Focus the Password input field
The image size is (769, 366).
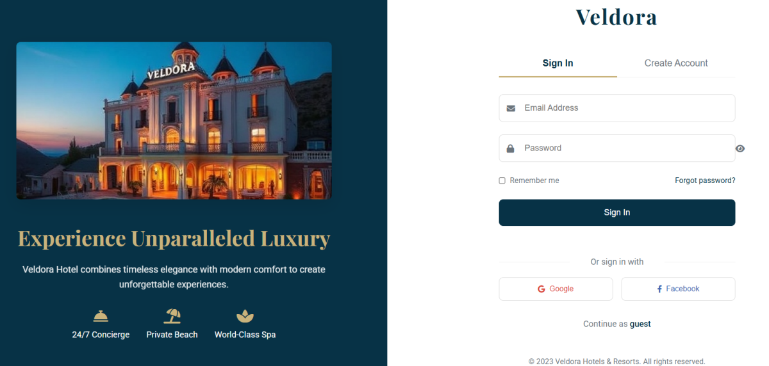(617, 148)
